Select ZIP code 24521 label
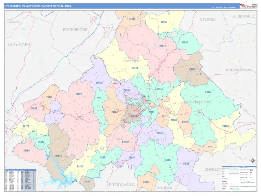The image size is (261, 196). 162,46
